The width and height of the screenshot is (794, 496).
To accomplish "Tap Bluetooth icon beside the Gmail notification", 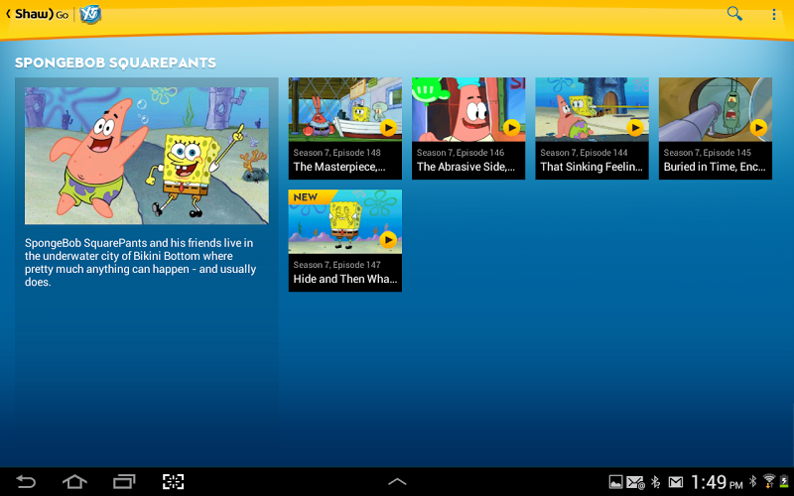I will pyautogui.click(x=656, y=482).
